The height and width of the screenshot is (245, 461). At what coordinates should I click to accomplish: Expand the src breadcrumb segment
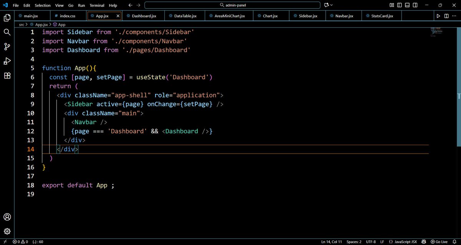click(22, 24)
